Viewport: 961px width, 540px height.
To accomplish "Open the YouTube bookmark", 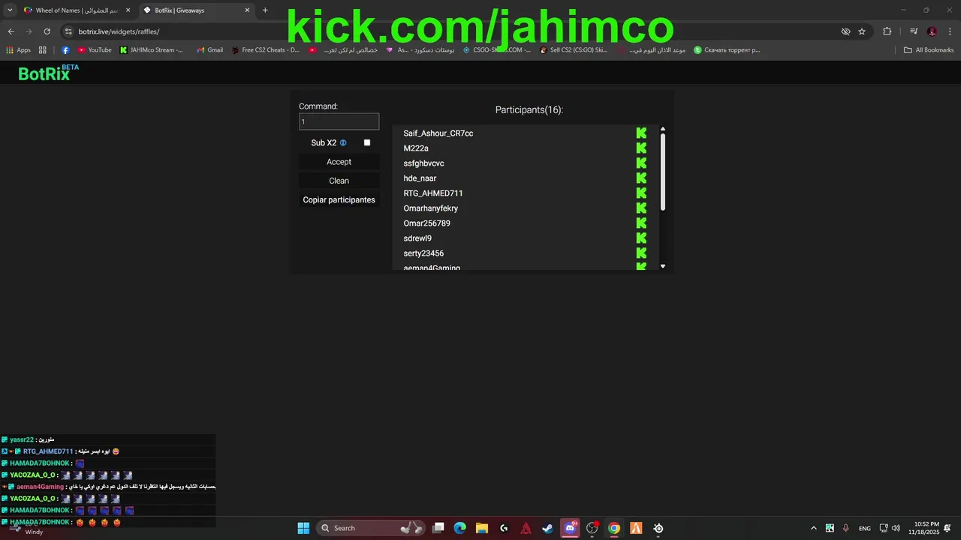I will point(95,50).
